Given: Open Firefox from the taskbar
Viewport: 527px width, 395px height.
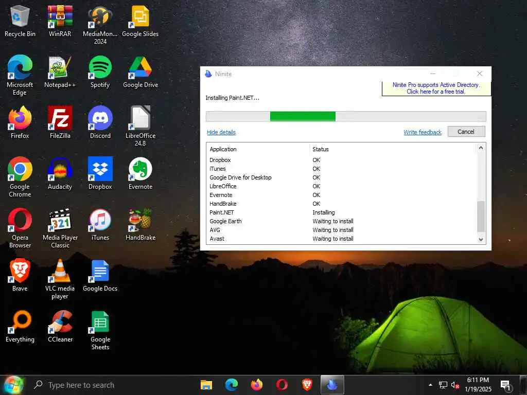Looking at the screenshot, I should click(257, 385).
